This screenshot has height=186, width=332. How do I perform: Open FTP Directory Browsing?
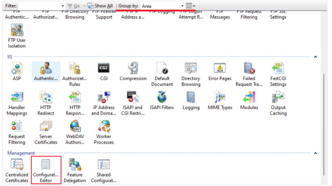[x=75, y=15]
